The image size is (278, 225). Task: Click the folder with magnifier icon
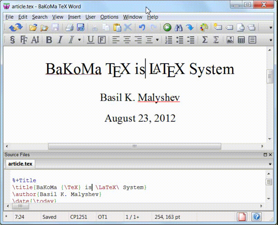pyautogui.click(x=44, y=27)
